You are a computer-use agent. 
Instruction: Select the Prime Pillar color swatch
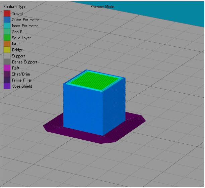[7, 80]
